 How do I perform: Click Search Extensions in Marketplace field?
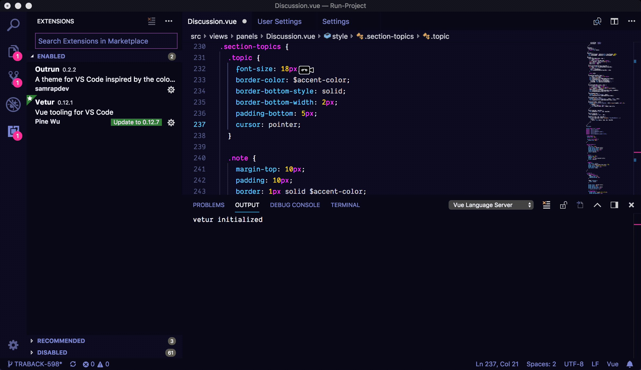[x=106, y=41]
